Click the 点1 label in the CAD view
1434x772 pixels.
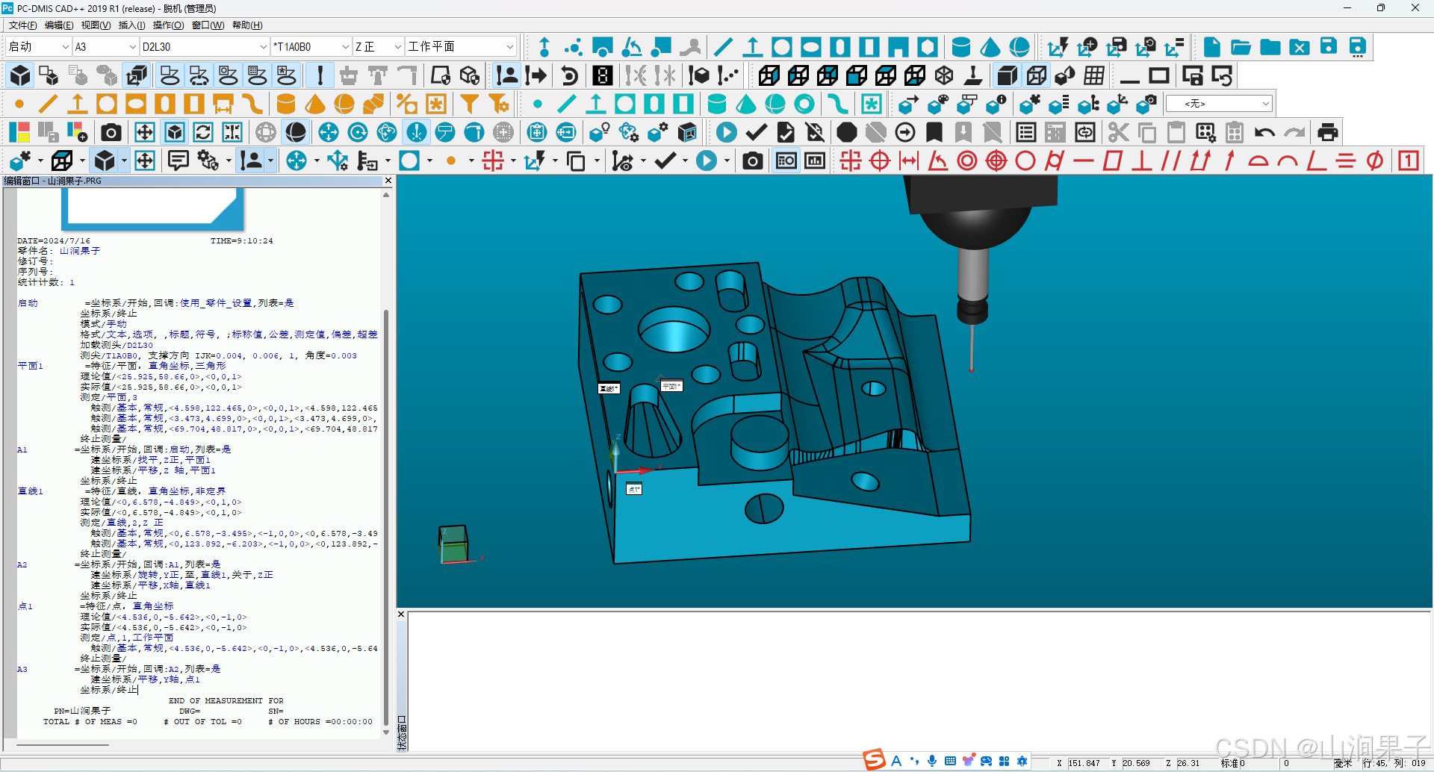[x=634, y=489]
